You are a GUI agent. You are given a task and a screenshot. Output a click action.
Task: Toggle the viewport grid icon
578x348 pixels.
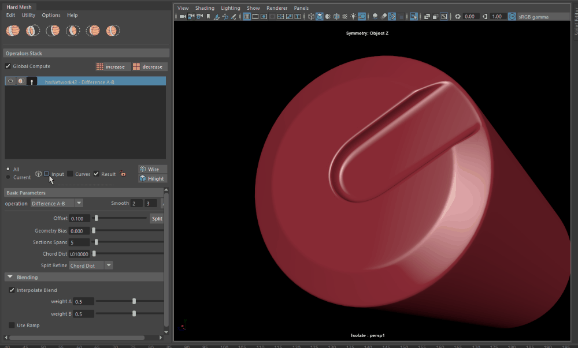(247, 17)
